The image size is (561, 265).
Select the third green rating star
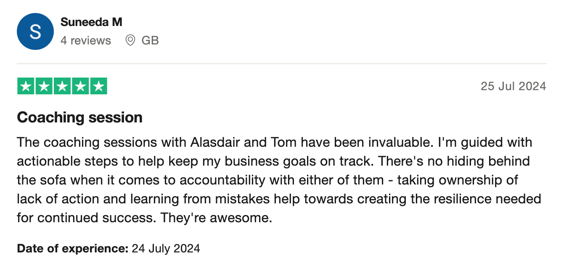tap(62, 86)
